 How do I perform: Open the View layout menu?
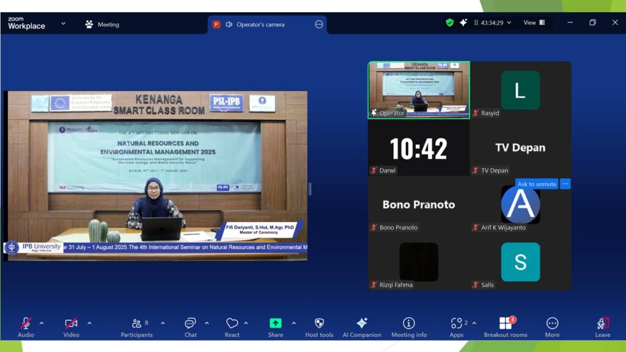[x=534, y=23]
